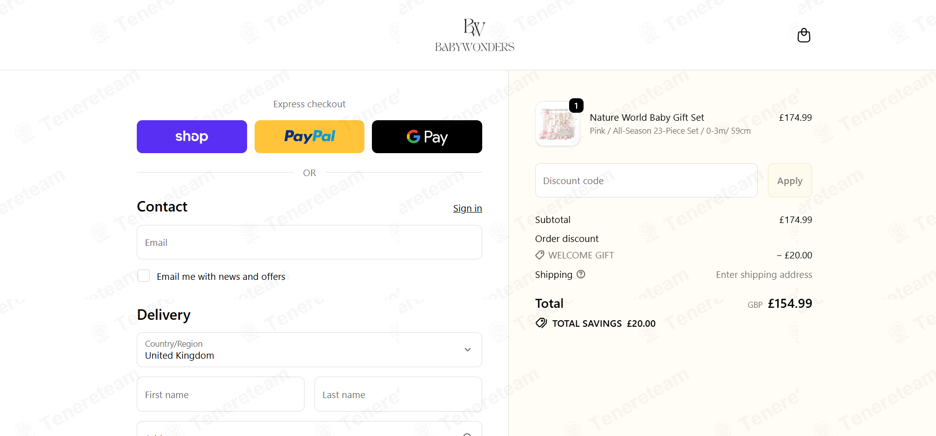Click the BabyWonders logo
936x436 pixels.
pos(474,35)
